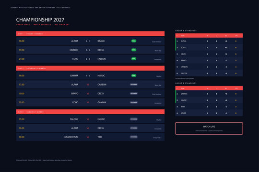
Task: Click the 20:30 match time
Action: click(22, 102)
